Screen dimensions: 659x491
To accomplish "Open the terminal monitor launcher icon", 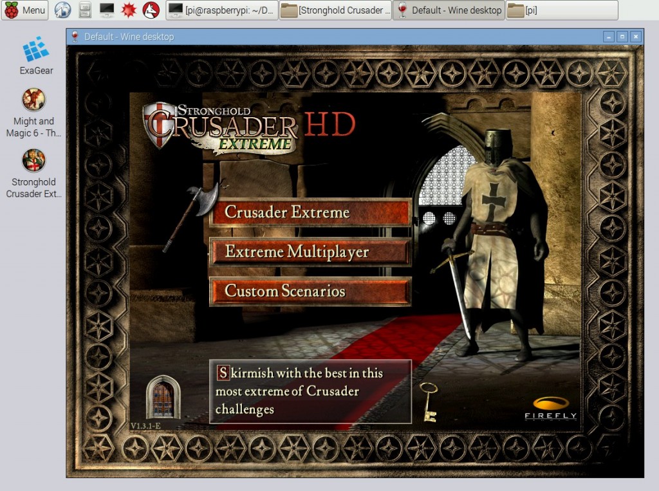I will tap(107, 10).
